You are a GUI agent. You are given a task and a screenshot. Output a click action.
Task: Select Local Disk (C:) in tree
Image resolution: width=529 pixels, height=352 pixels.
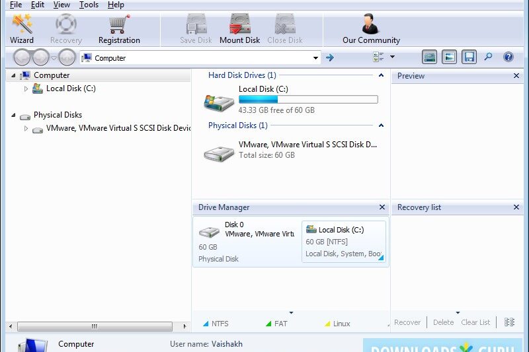(71, 88)
